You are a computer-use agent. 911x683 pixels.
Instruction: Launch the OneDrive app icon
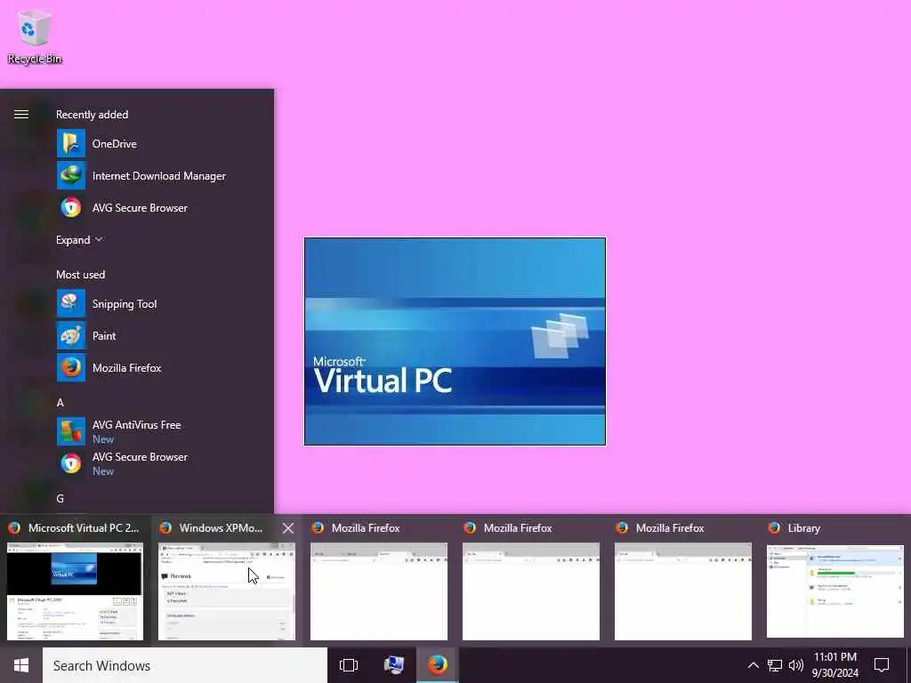(x=71, y=143)
